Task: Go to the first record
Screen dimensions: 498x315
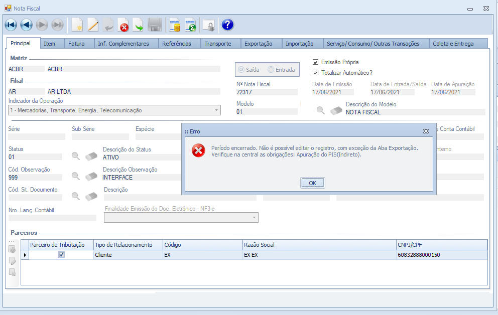Action: (x=11, y=25)
